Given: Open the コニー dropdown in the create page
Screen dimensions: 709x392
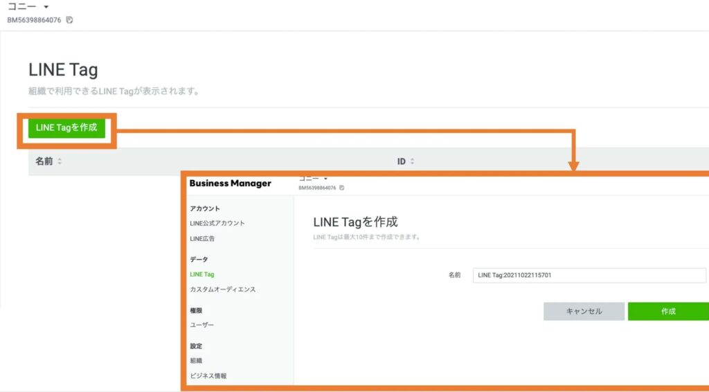Looking at the screenshot, I should [313, 179].
